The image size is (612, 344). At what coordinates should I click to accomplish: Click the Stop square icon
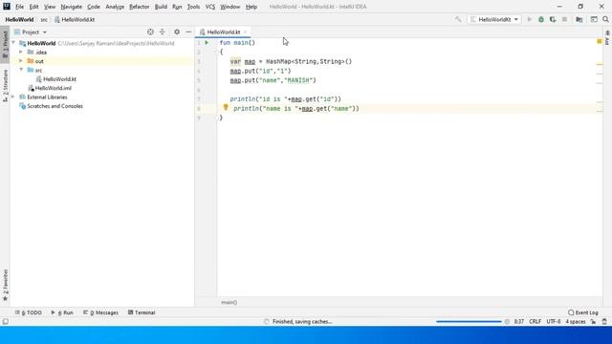[x=565, y=19]
